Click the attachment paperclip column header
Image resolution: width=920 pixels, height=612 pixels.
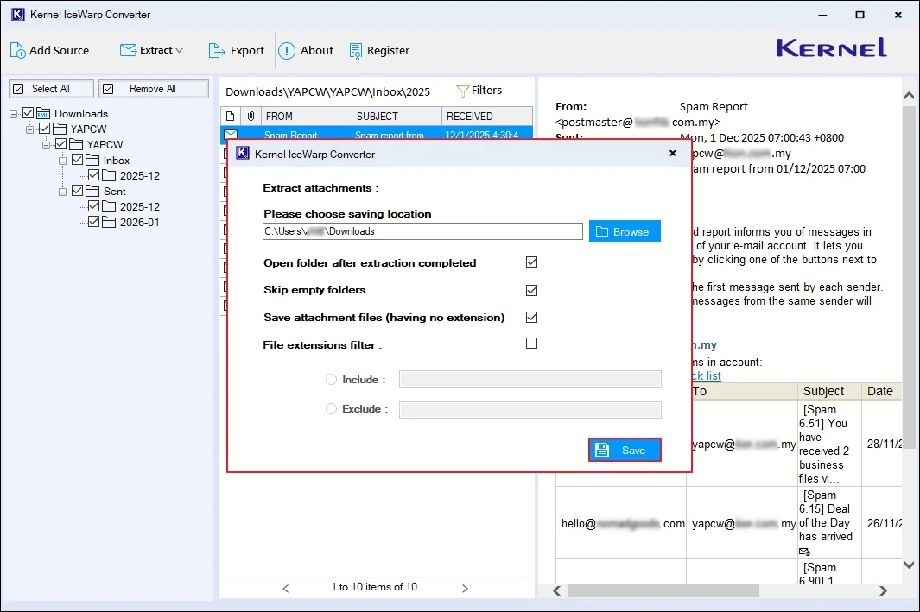point(251,116)
